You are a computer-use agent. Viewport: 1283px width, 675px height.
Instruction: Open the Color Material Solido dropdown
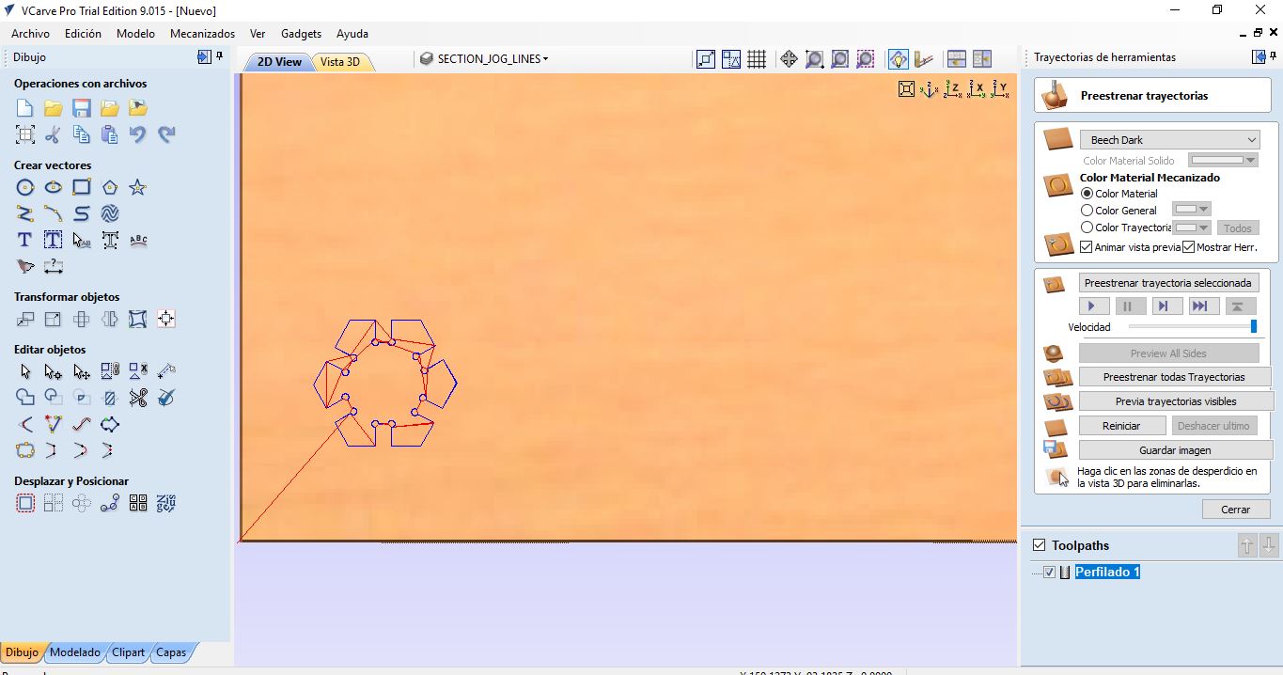[x=1223, y=160]
